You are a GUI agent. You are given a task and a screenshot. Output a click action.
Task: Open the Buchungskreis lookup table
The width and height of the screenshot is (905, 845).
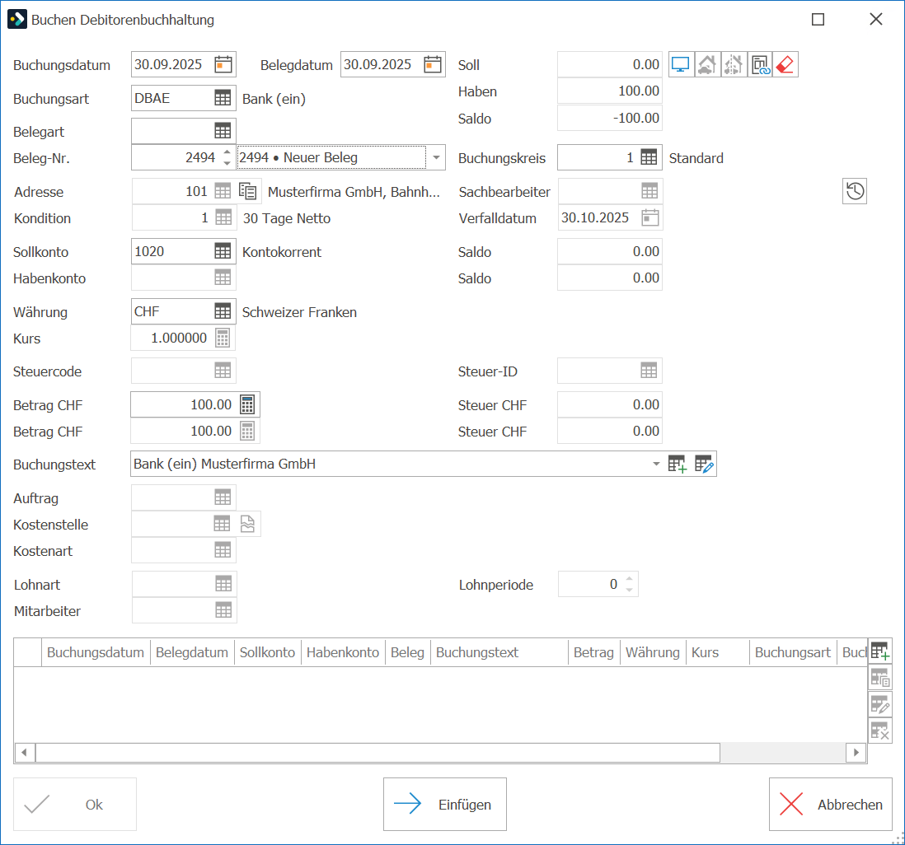click(x=649, y=157)
